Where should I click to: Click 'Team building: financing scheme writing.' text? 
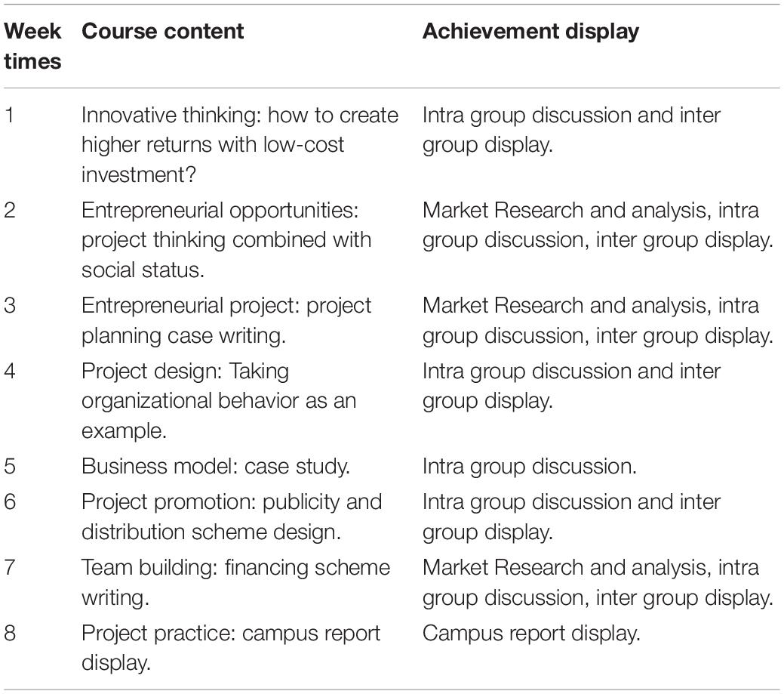(x=235, y=582)
